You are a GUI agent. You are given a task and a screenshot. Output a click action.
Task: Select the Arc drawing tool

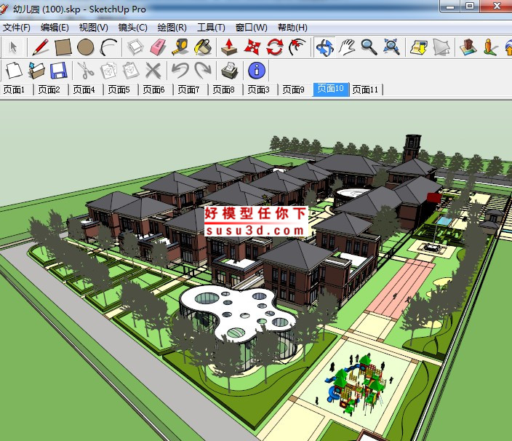[x=108, y=47]
